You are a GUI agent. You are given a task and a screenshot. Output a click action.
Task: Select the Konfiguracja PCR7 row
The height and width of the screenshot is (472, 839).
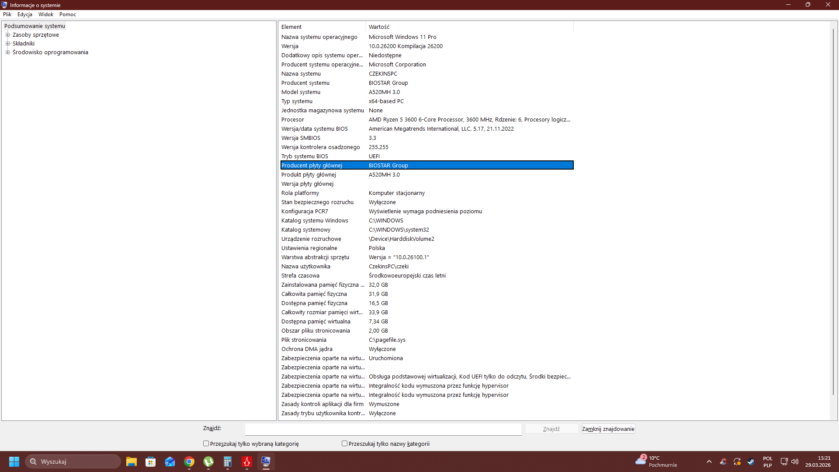tap(427, 212)
